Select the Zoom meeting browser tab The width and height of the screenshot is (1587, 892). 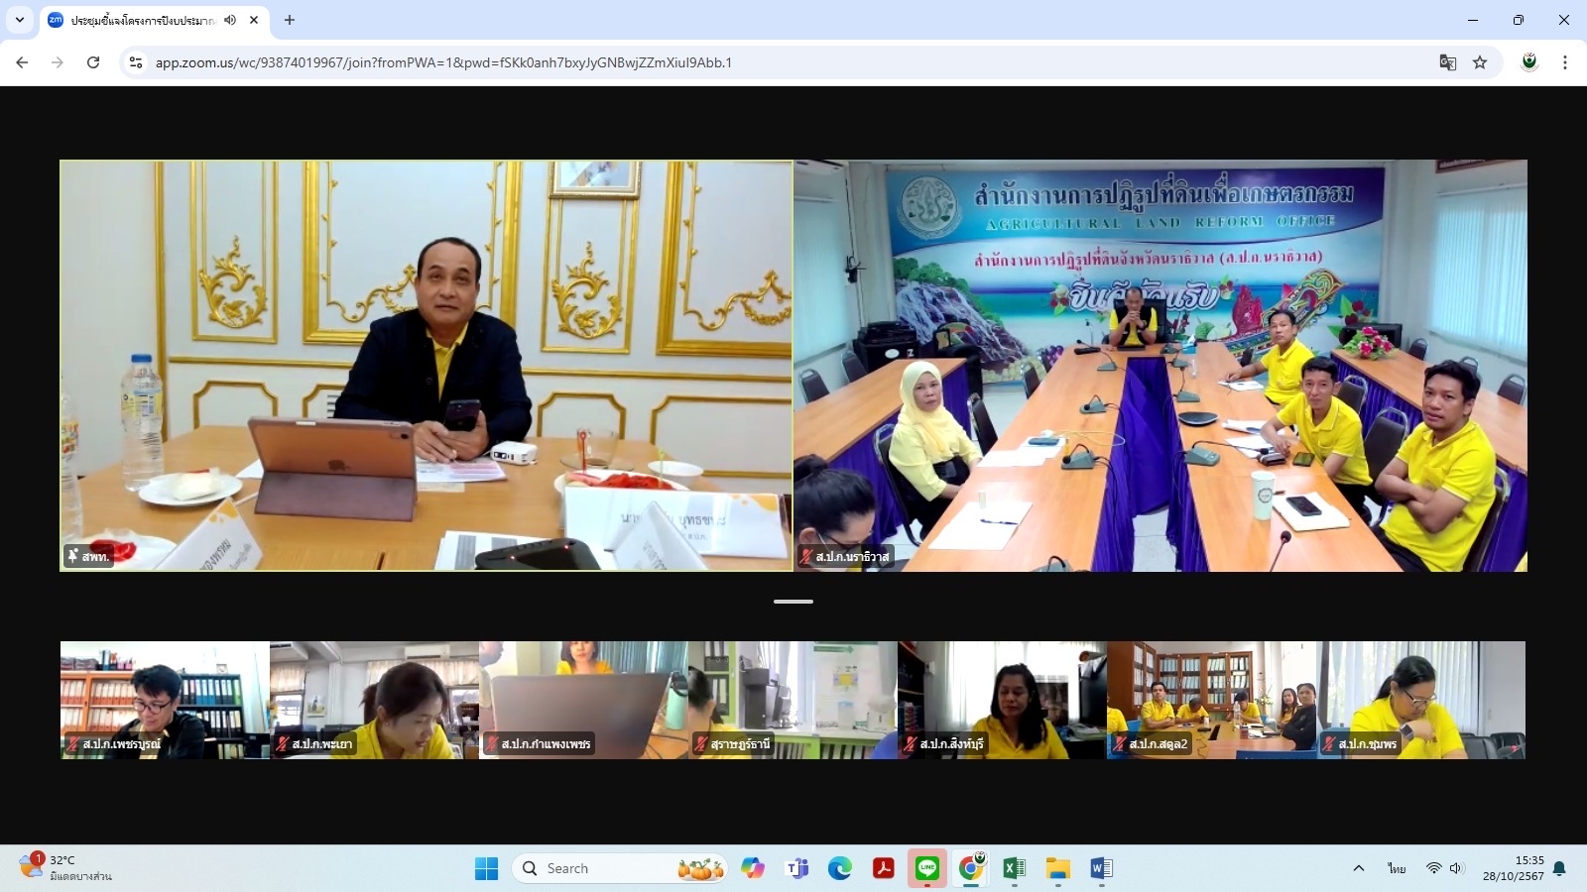tap(154, 20)
